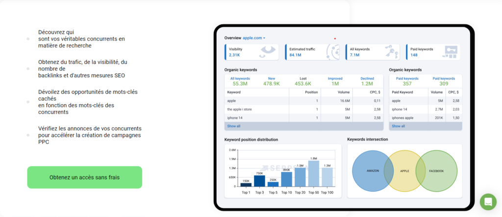
Task: Click 'Obtenez du trafic, de la visibilité' text
Action: 82,68
